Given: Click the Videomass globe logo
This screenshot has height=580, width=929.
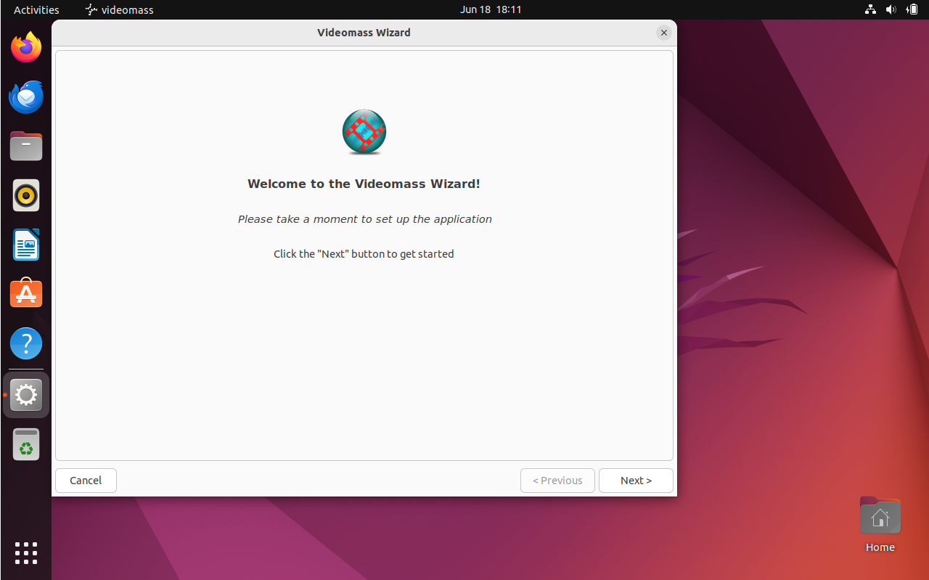Looking at the screenshot, I should pos(364,132).
